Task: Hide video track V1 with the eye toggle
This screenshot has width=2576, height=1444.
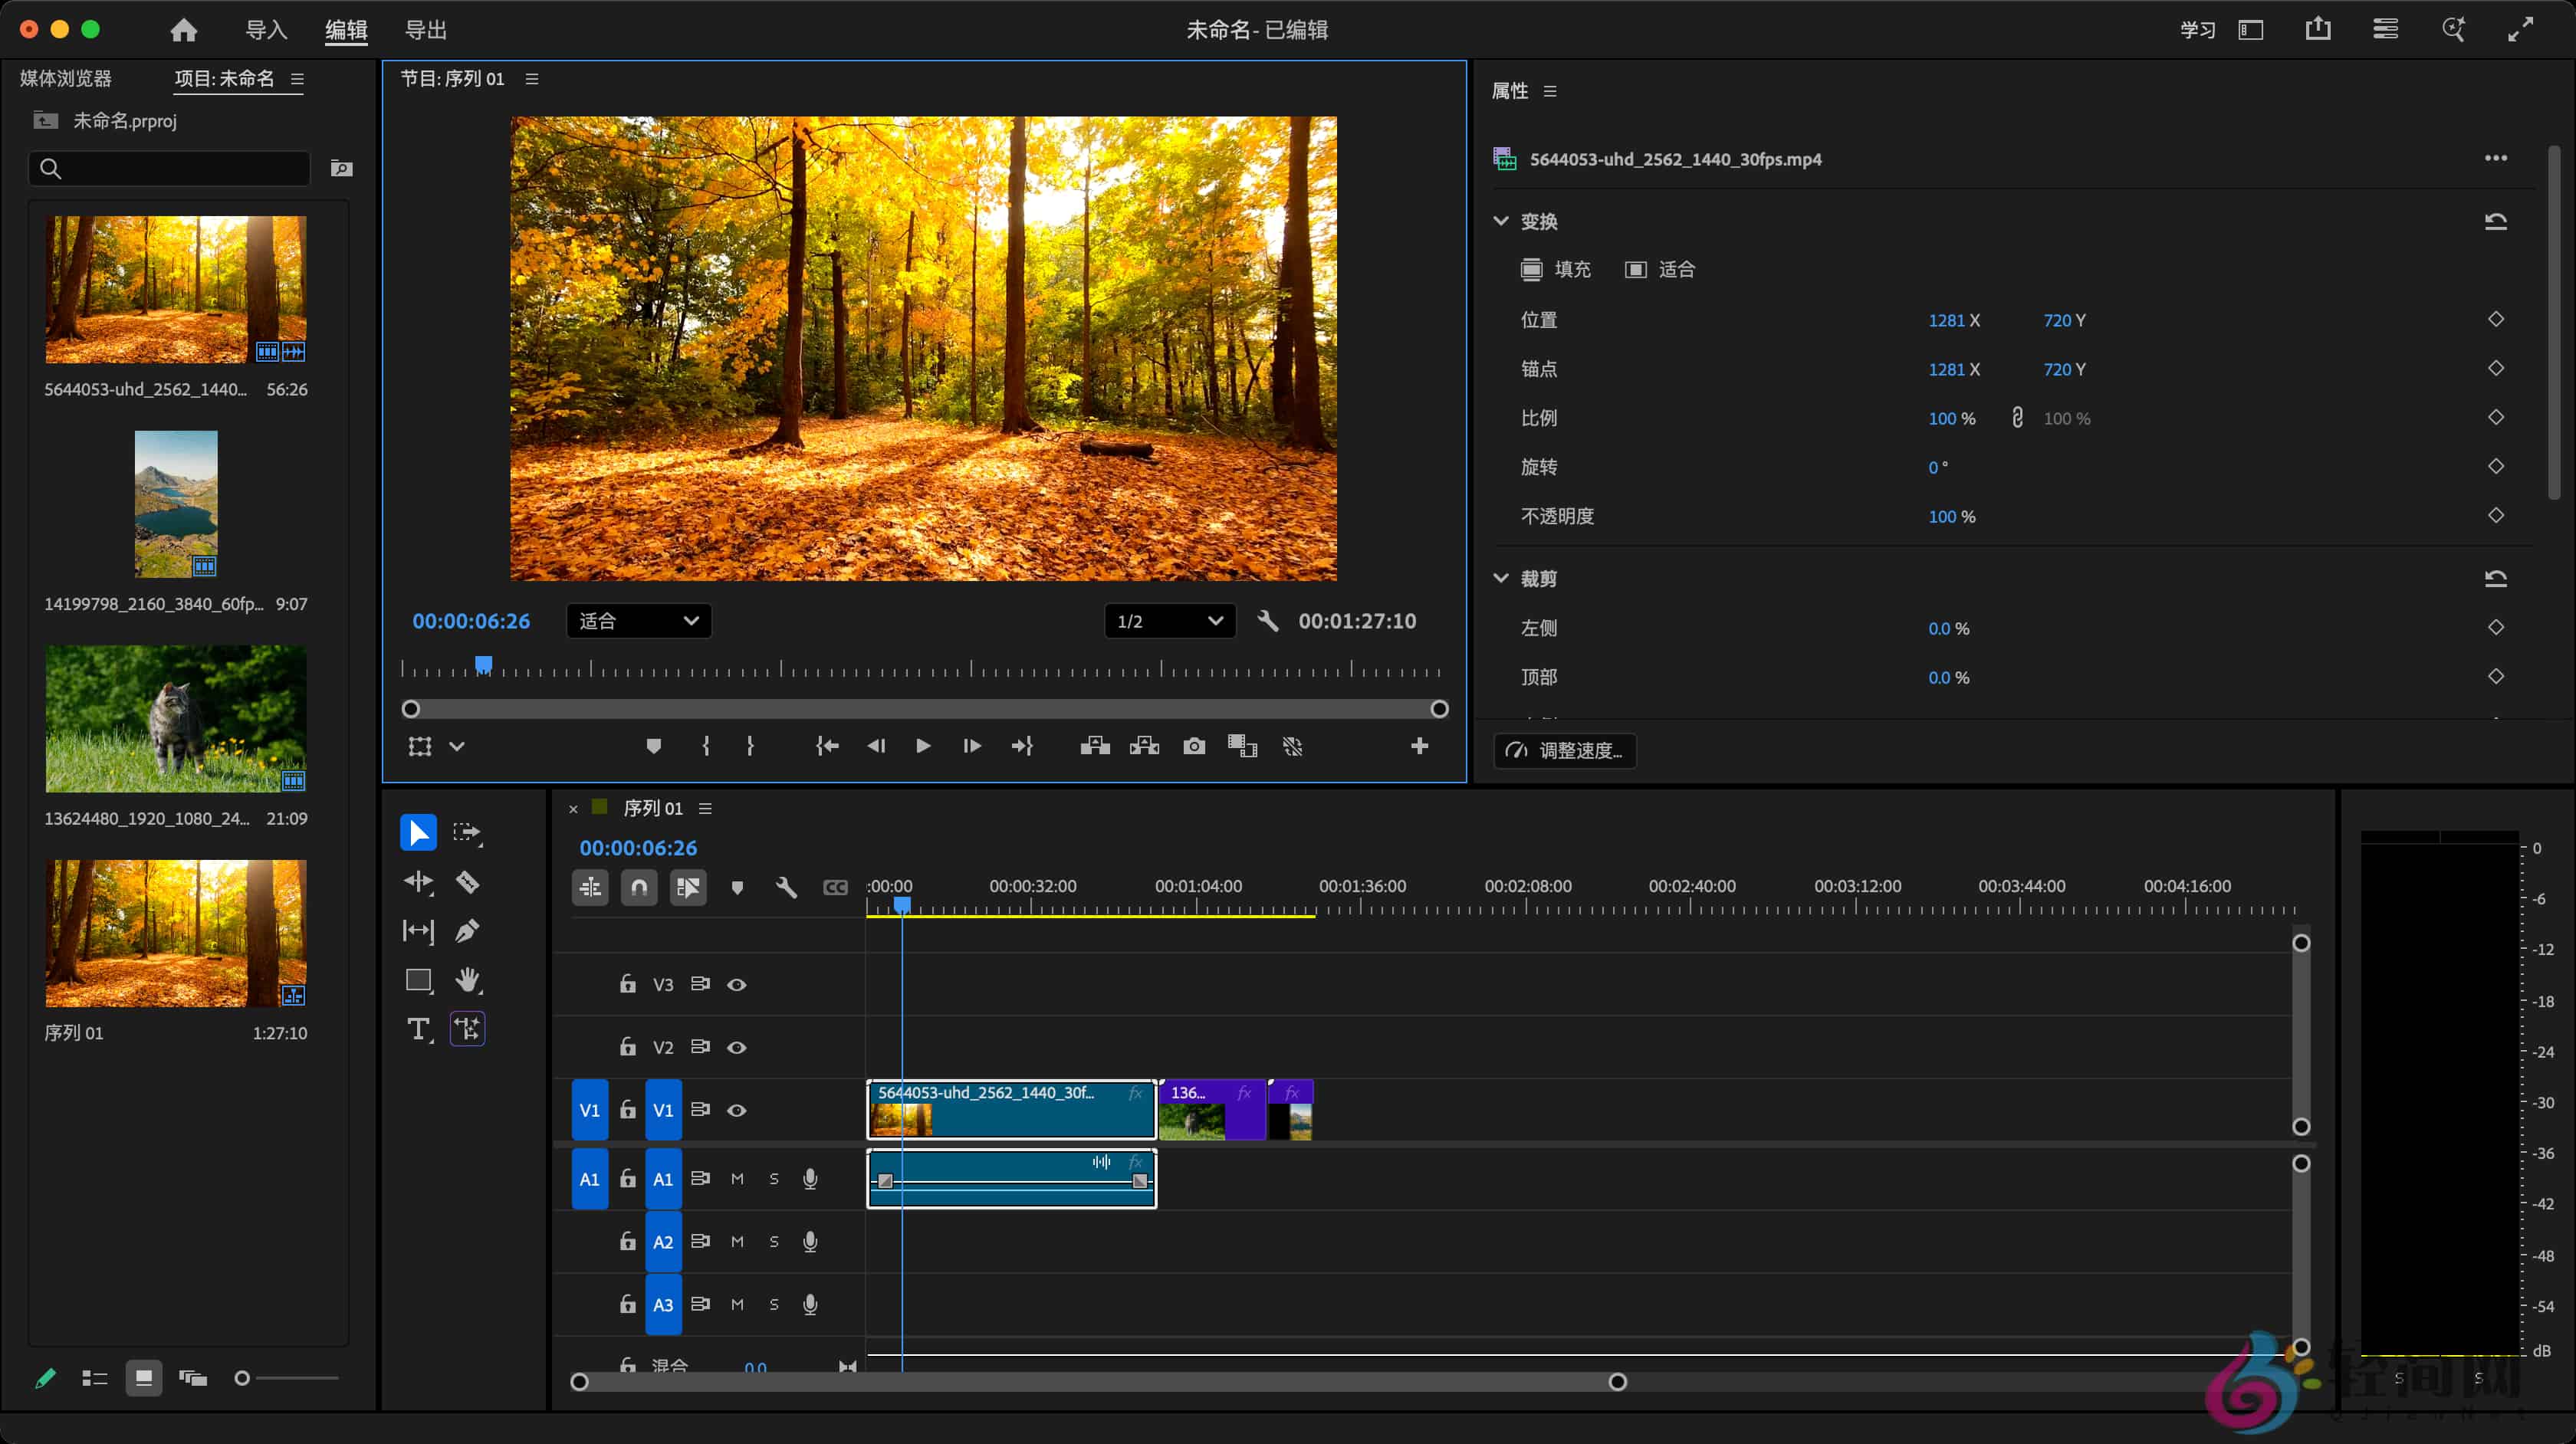Action: point(737,1110)
